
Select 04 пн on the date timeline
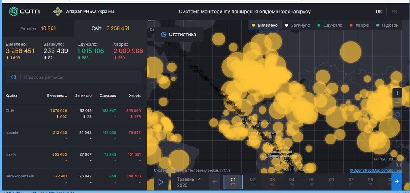tap(292, 182)
